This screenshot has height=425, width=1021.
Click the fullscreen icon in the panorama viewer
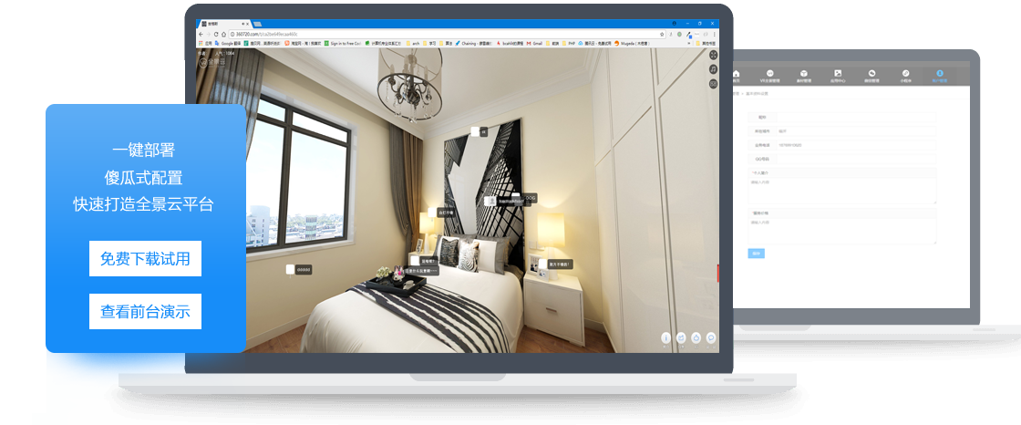(713, 55)
